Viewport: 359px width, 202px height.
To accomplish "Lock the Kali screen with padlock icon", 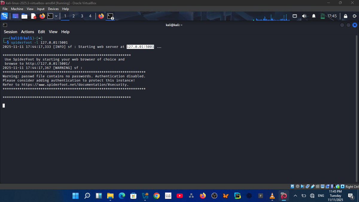I will click(346, 16).
